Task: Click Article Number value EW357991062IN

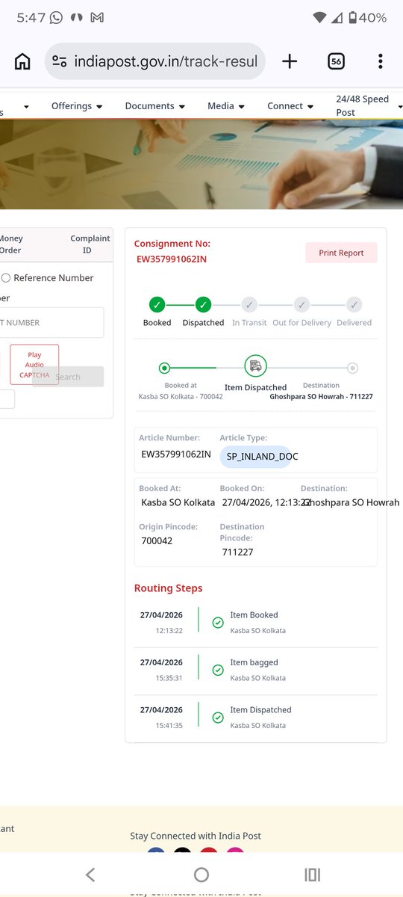Action: point(176,454)
